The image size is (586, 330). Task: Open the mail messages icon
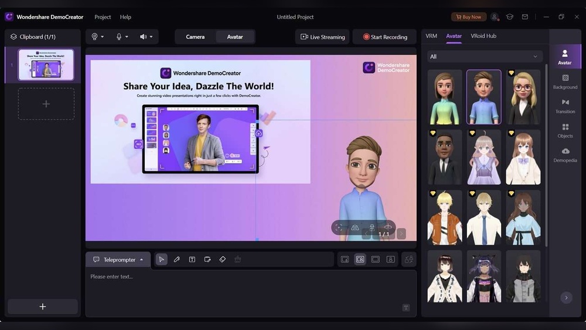(x=524, y=17)
